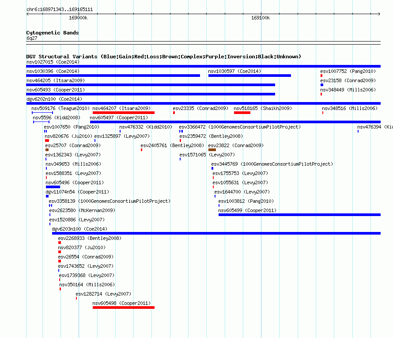Select the nsv1030396 (Coe2014) blue gain bar
Image resolution: width=393 pixels, height=338 pixels.
(x=113, y=76)
